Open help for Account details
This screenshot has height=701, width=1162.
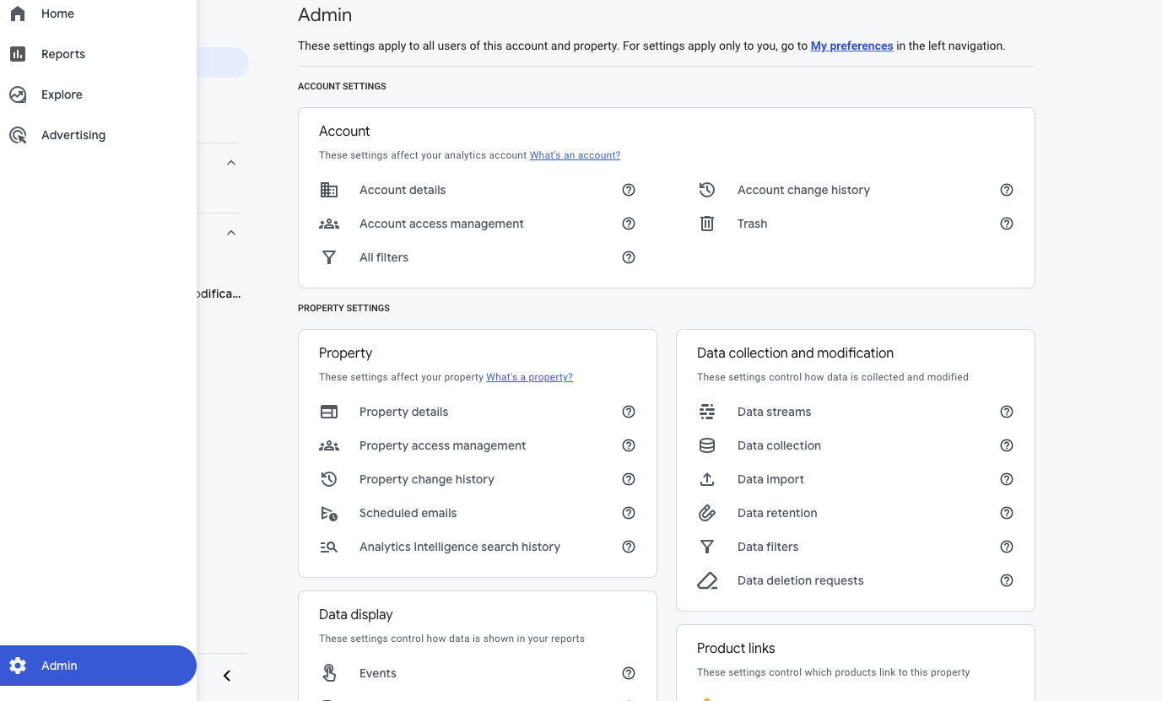tap(629, 190)
